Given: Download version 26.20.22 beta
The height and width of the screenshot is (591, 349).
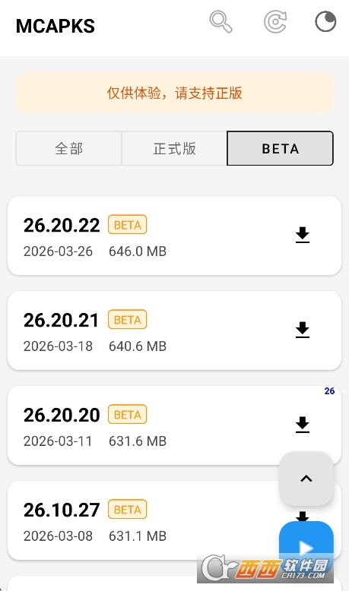Looking at the screenshot, I should [302, 235].
